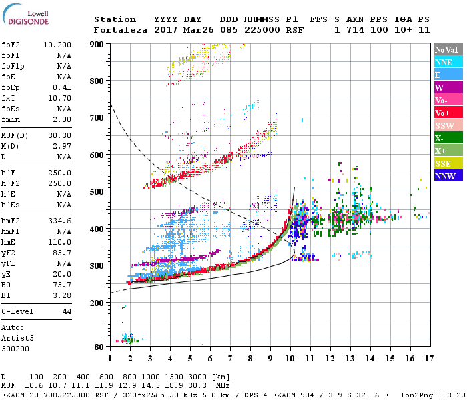Click the RSF program label in header

point(295,30)
